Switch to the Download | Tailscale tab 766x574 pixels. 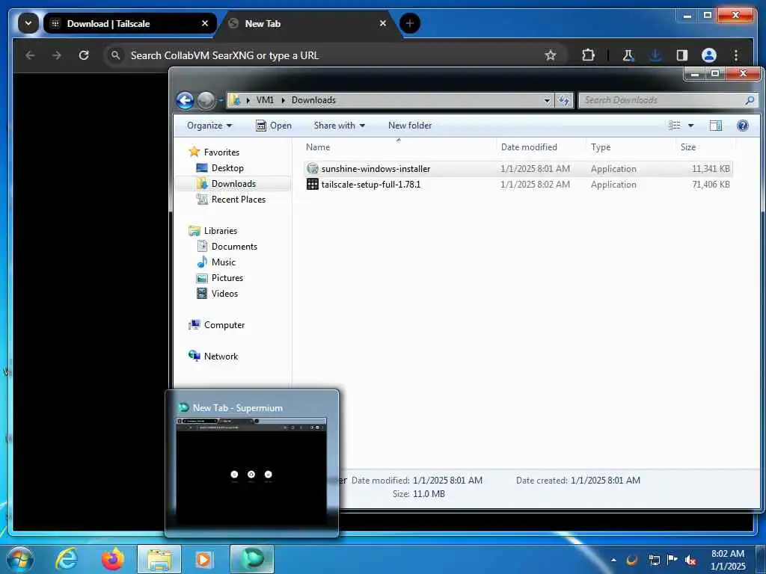click(x=129, y=23)
